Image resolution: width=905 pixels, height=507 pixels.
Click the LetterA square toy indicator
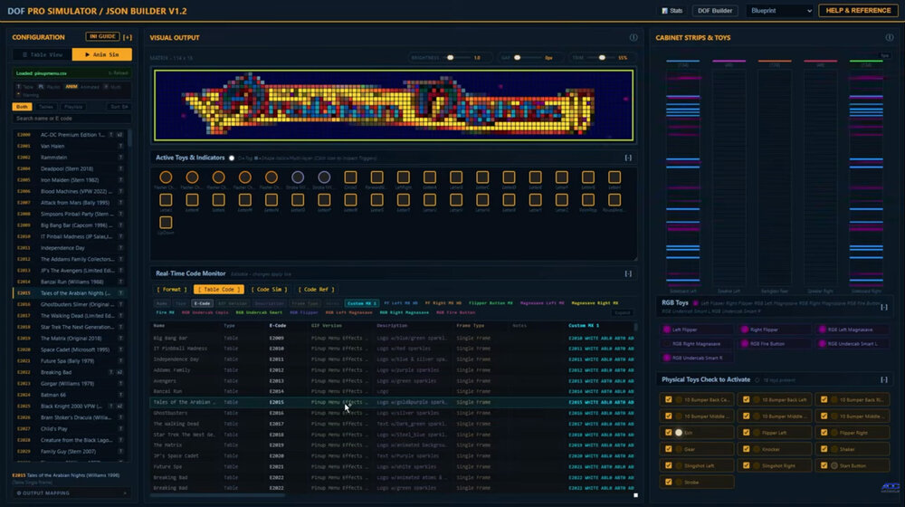(429, 177)
